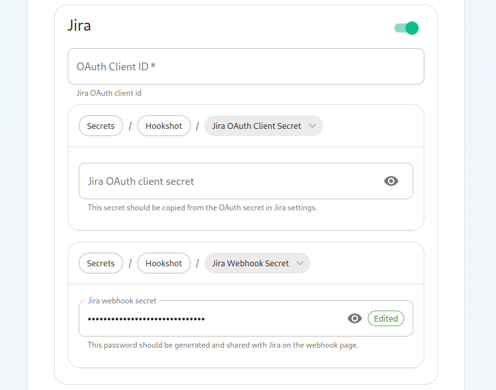Click chevron beside Jira Webhook Secret

pyautogui.click(x=300, y=263)
